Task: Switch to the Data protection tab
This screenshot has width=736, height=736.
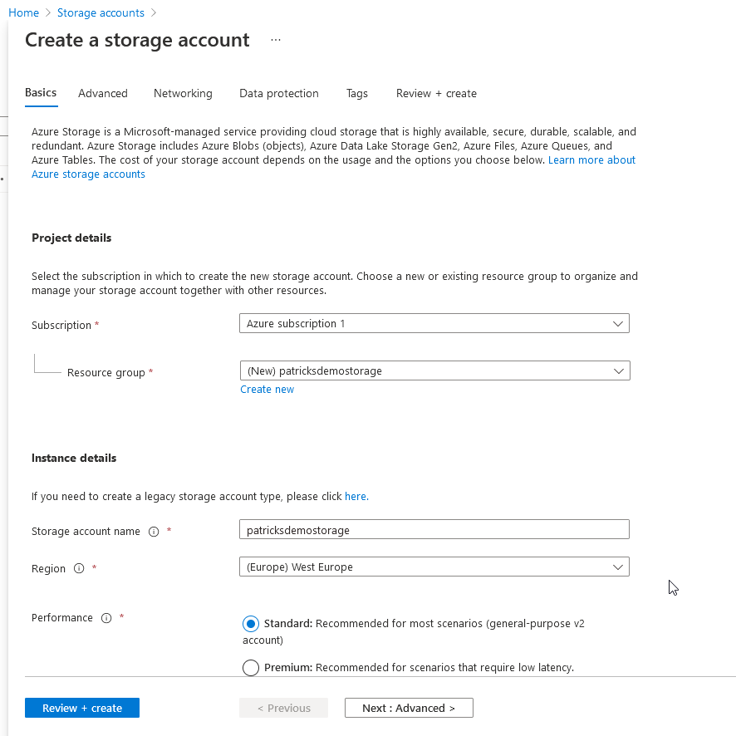Action: 279,93
